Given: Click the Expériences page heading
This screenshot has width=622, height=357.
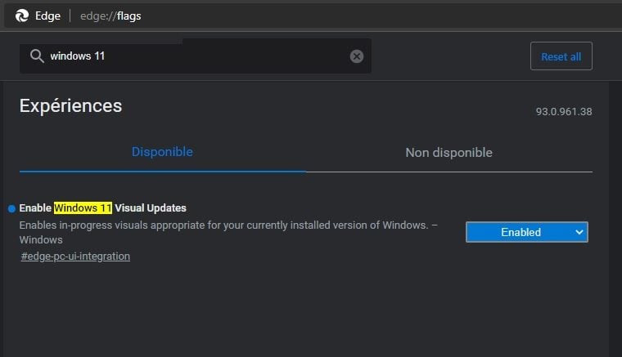Looking at the screenshot, I should pos(70,105).
